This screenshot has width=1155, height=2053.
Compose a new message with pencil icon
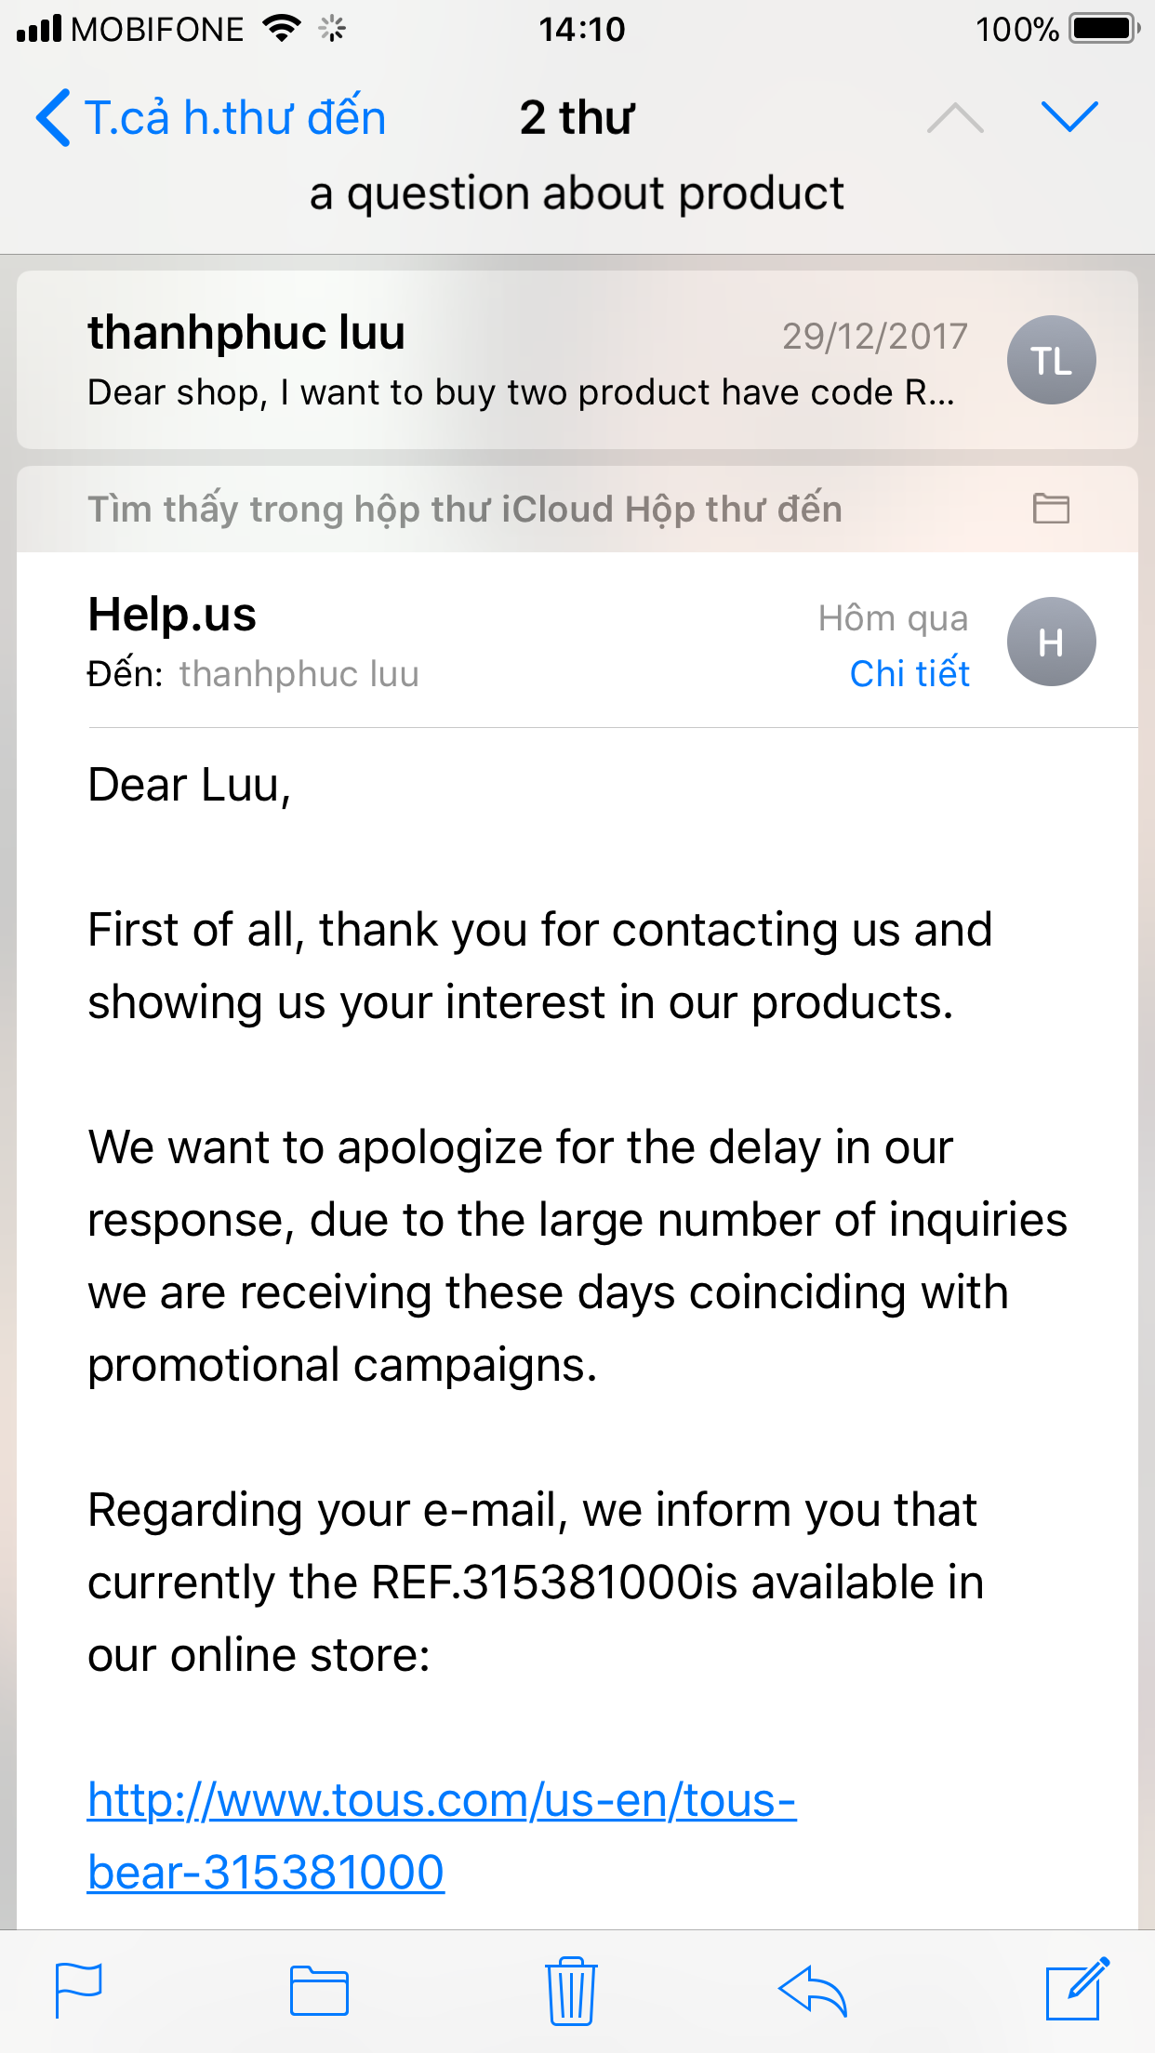click(1077, 1989)
